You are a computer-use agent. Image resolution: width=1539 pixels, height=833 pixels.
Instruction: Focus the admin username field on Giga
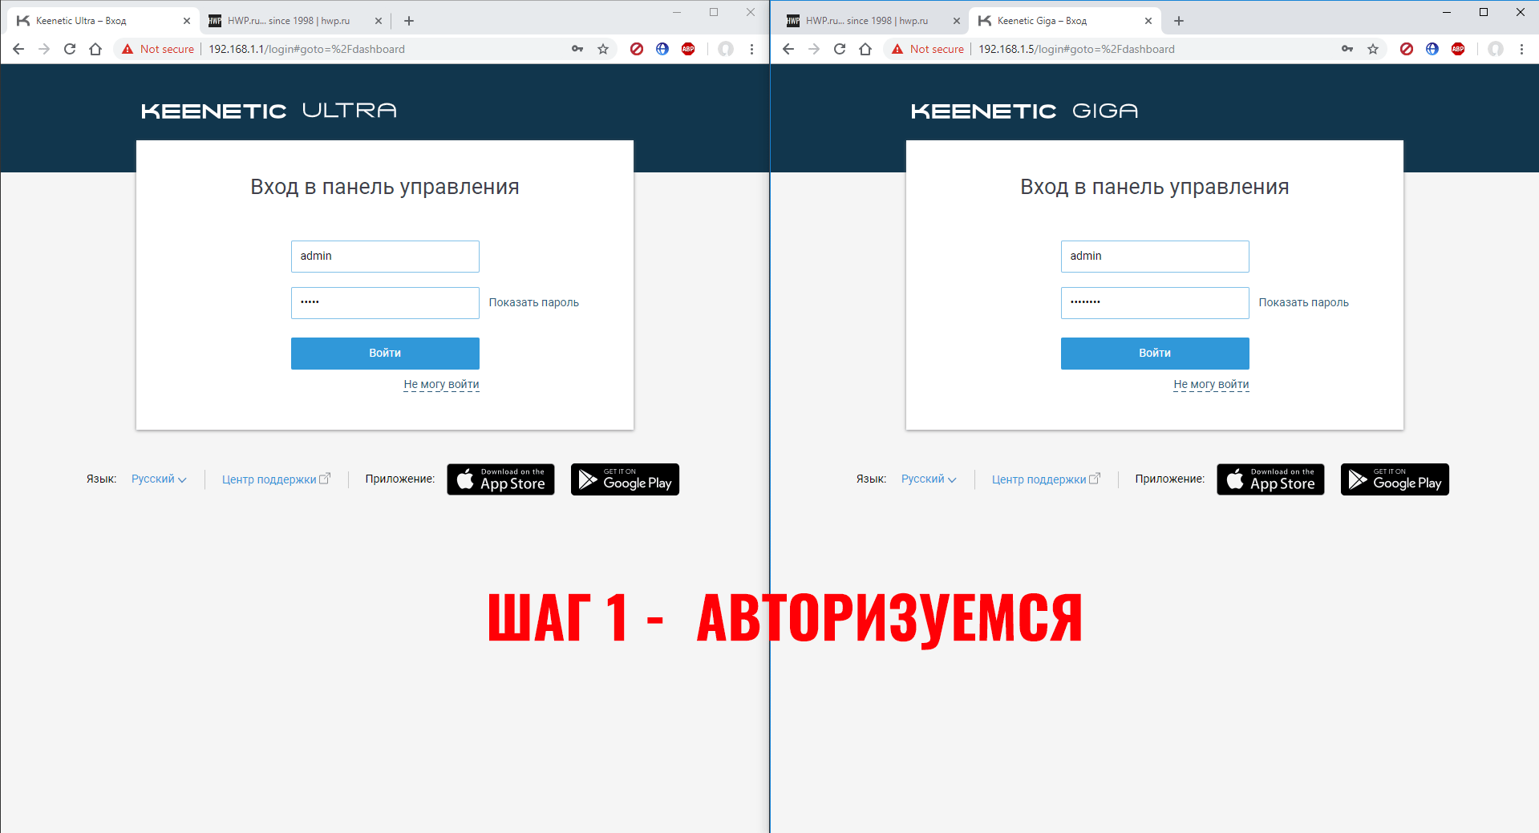(1155, 256)
